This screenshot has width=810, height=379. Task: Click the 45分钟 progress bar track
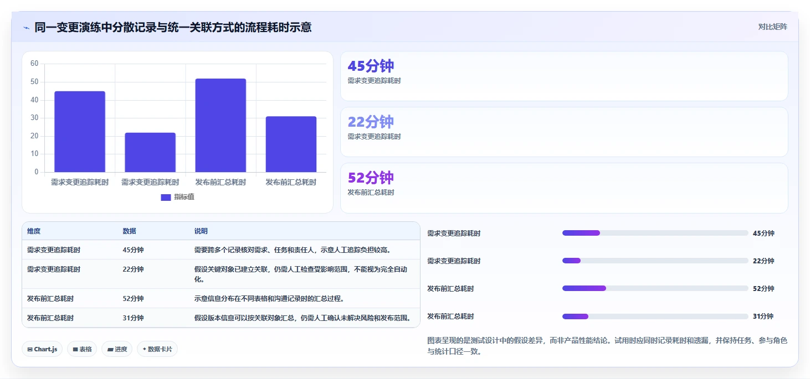[655, 233]
